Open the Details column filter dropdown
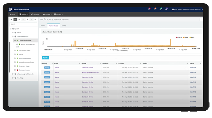This screenshot has width=212, height=118. pos(187,63)
